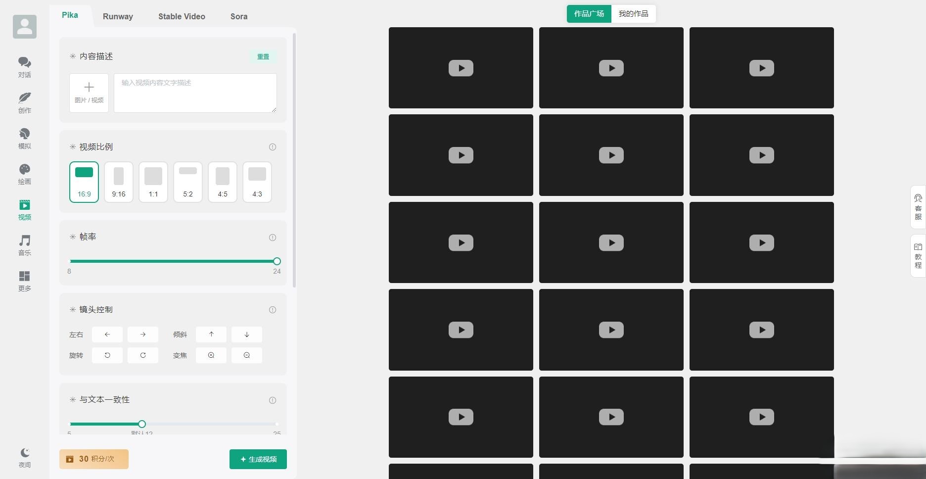The height and width of the screenshot is (479, 926).
Task: Click the tilt up arrow button
Action: 211,335
